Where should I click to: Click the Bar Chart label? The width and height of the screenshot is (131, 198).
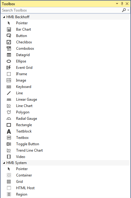[x=23, y=29]
